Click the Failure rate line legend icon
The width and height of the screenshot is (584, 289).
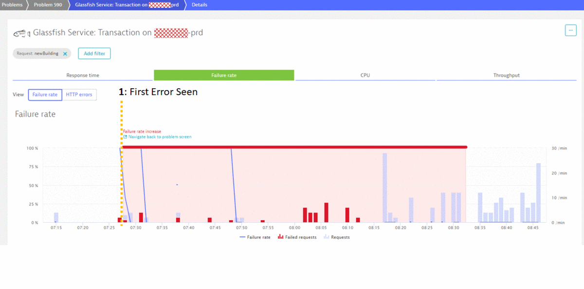(x=242, y=237)
